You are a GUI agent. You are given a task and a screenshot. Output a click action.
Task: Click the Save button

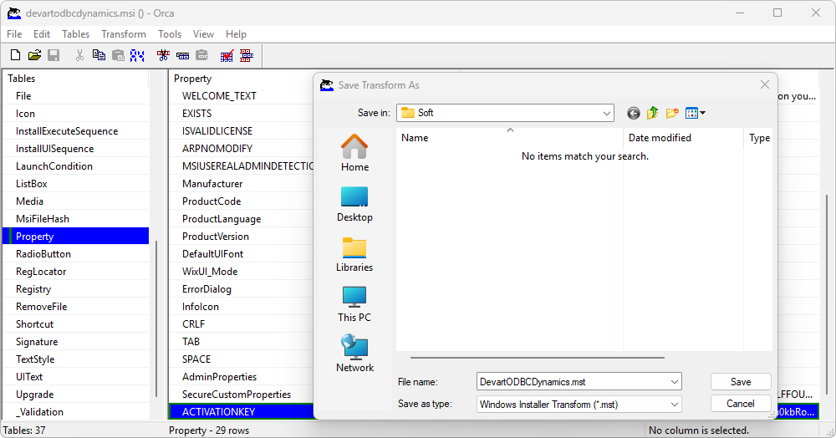[741, 381]
